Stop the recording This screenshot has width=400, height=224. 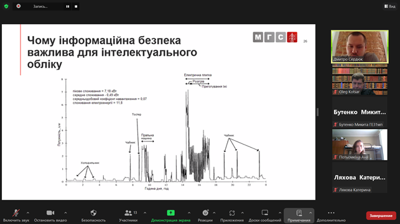[x=76, y=7]
